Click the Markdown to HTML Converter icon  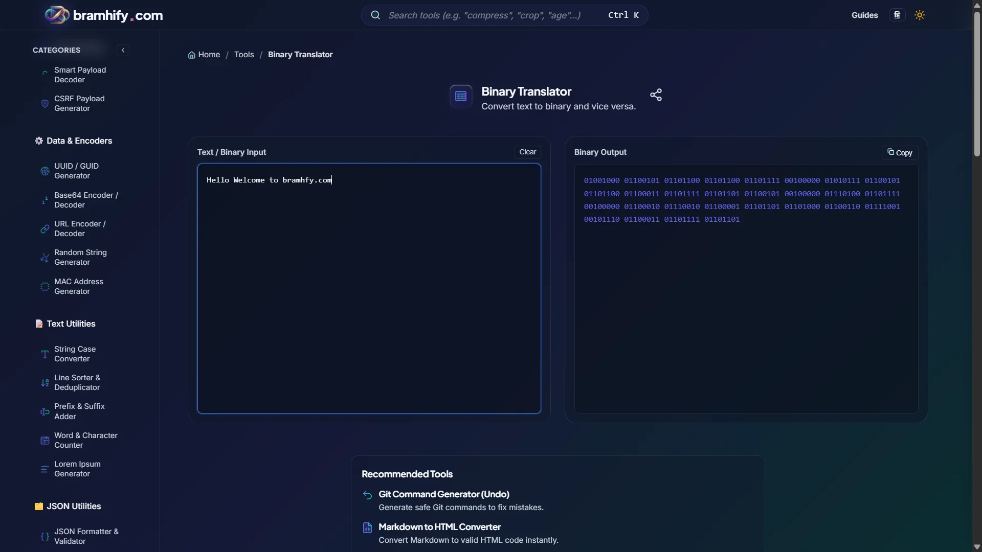point(367,527)
